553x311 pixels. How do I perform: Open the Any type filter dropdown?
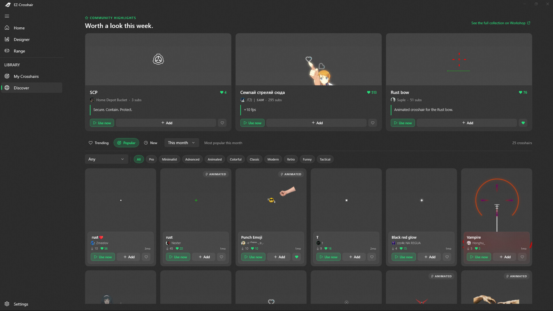[x=106, y=159]
